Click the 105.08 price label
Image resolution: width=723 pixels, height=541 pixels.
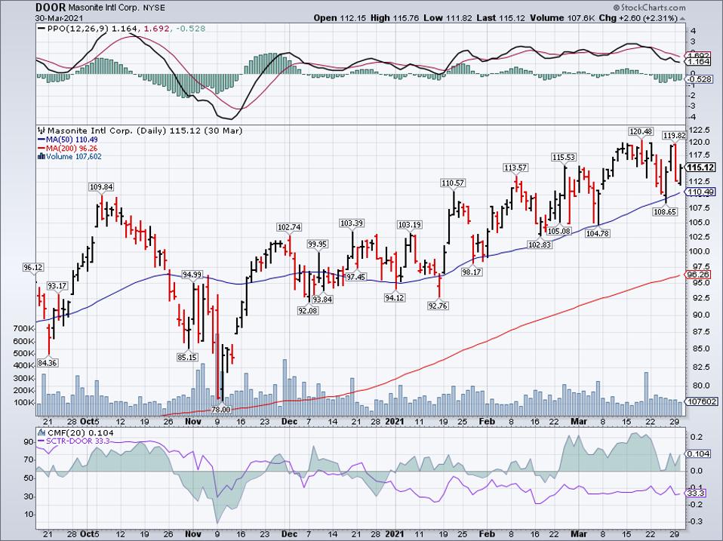[x=558, y=231]
